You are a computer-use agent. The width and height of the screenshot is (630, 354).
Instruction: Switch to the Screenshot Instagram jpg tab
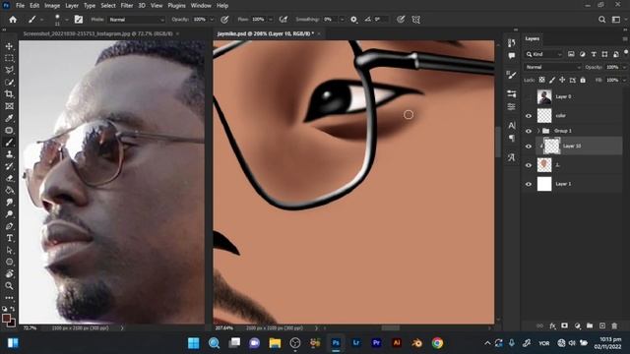pyautogui.click(x=97, y=33)
